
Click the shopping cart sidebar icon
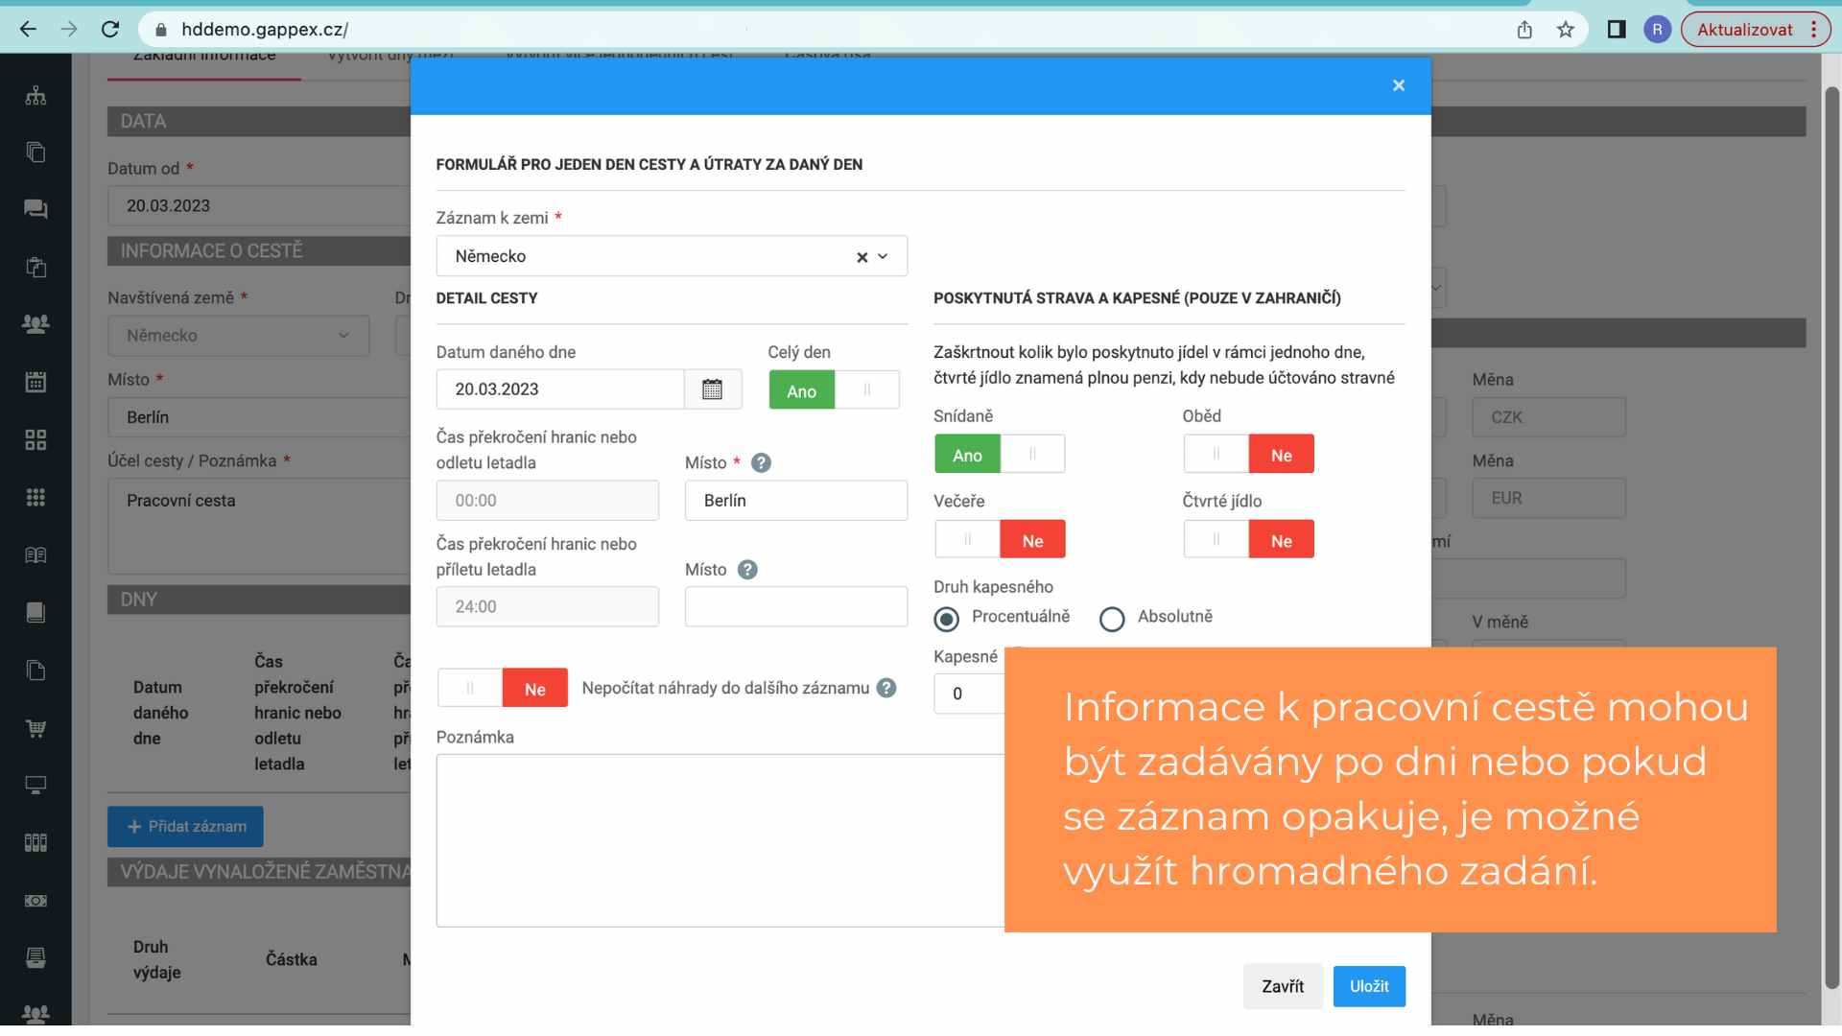click(x=35, y=728)
